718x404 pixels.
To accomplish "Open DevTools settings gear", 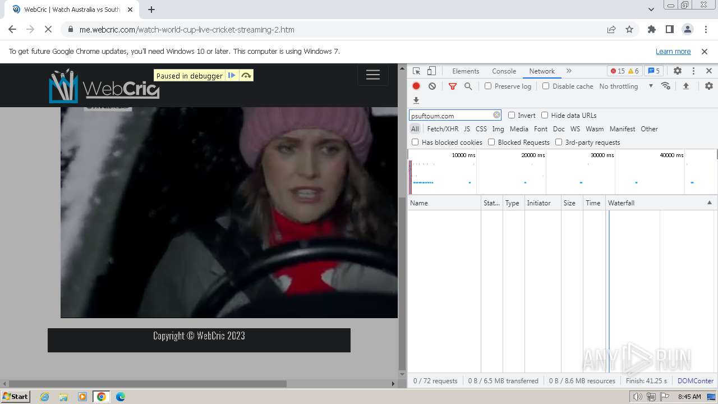I will pyautogui.click(x=678, y=71).
